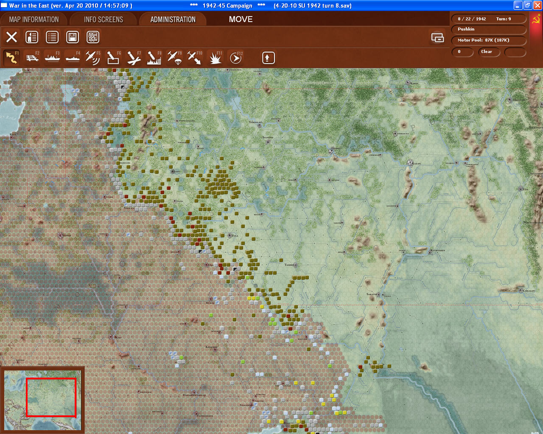
Task: Click the Turn: 9 indicator
Action: point(504,19)
